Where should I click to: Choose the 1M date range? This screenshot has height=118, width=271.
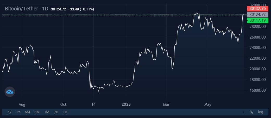pyautogui.click(x=47, y=112)
